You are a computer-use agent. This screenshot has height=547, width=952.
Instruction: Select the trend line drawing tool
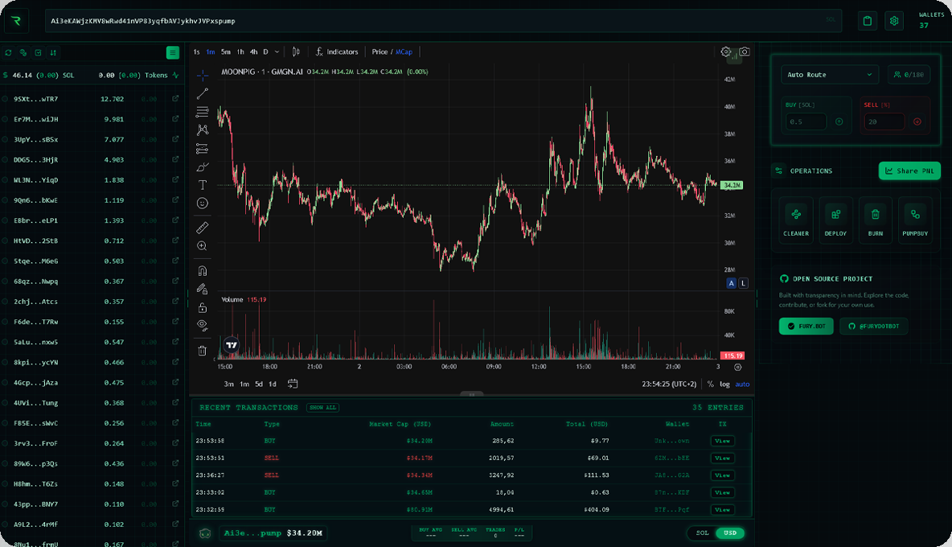(x=202, y=93)
